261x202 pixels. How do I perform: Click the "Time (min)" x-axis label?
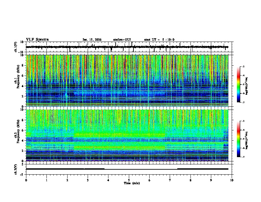[x=132, y=183]
